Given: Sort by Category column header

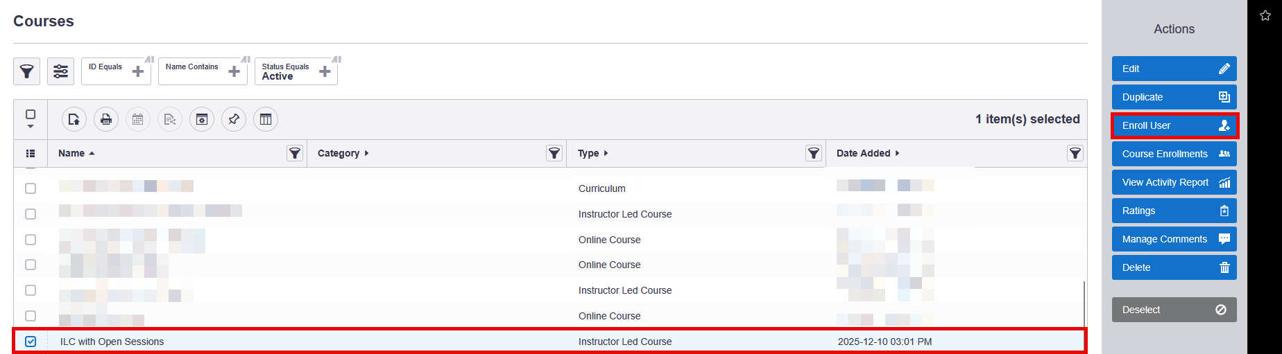Looking at the screenshot, I should (343, 153).
